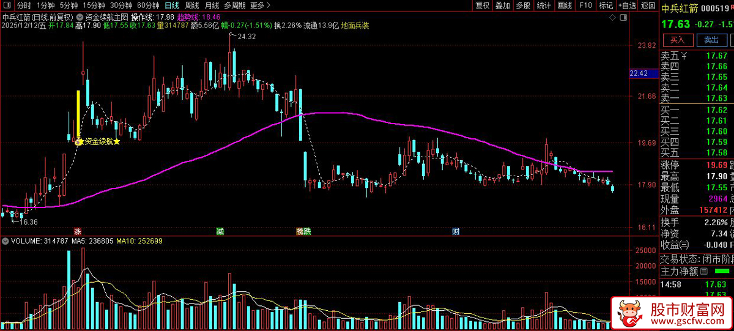Click the 减 event marker below chart
The image size is (734, 331).
[220, 231]
